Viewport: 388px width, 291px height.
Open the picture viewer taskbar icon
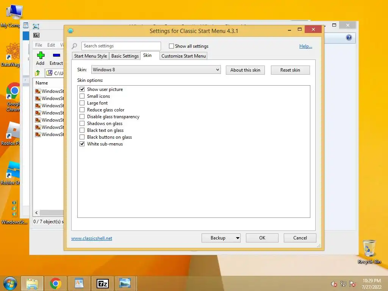(x=125, y=283)
